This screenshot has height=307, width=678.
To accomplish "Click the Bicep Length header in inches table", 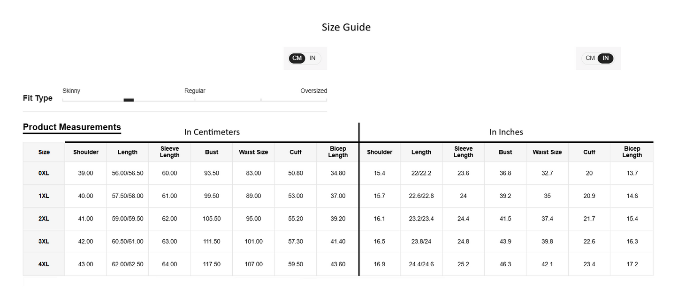I will coord(632,152).
